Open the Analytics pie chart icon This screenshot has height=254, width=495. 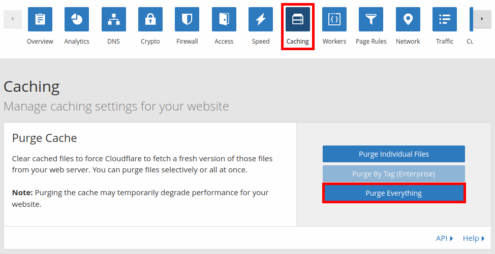(x=77, y=19)
